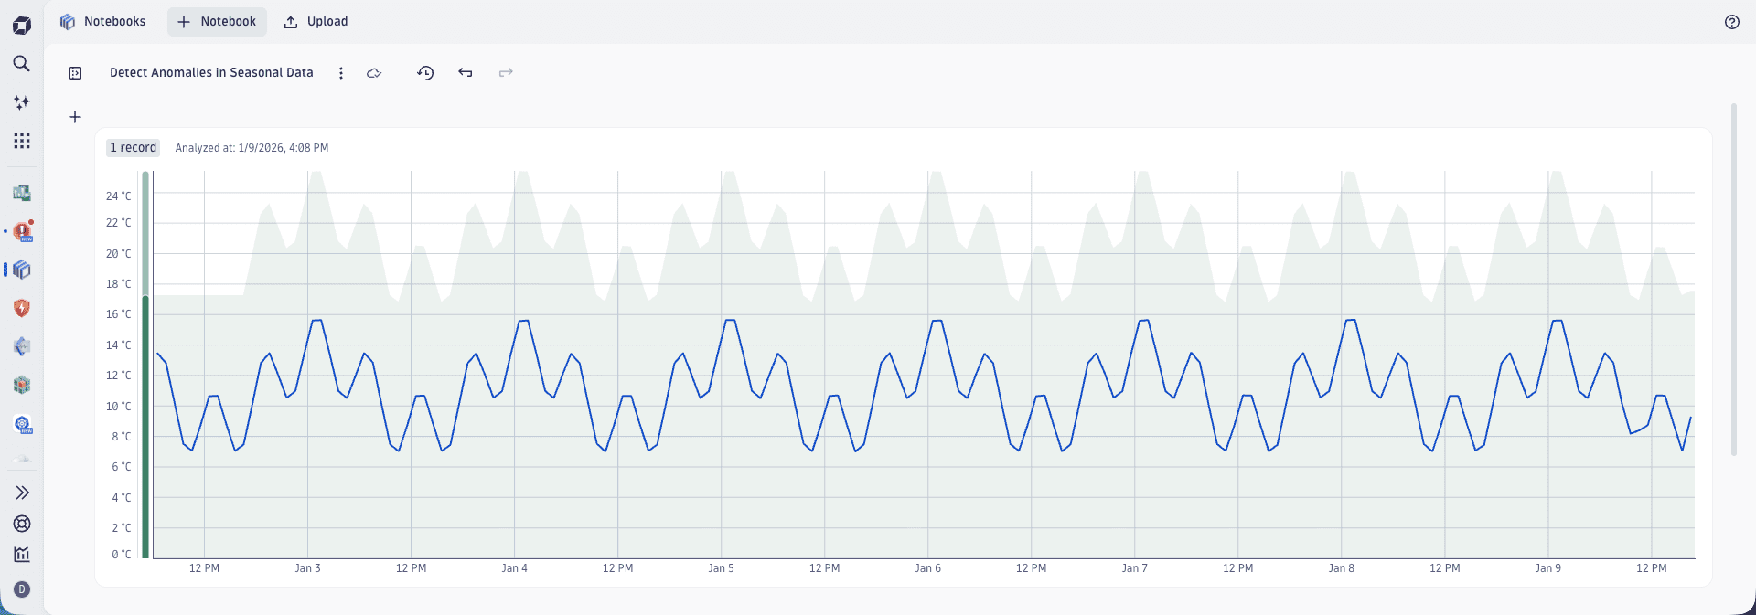Click the green bar at chart's left edge
This screenshot has height=615, width=1756.
pos(145,365)
